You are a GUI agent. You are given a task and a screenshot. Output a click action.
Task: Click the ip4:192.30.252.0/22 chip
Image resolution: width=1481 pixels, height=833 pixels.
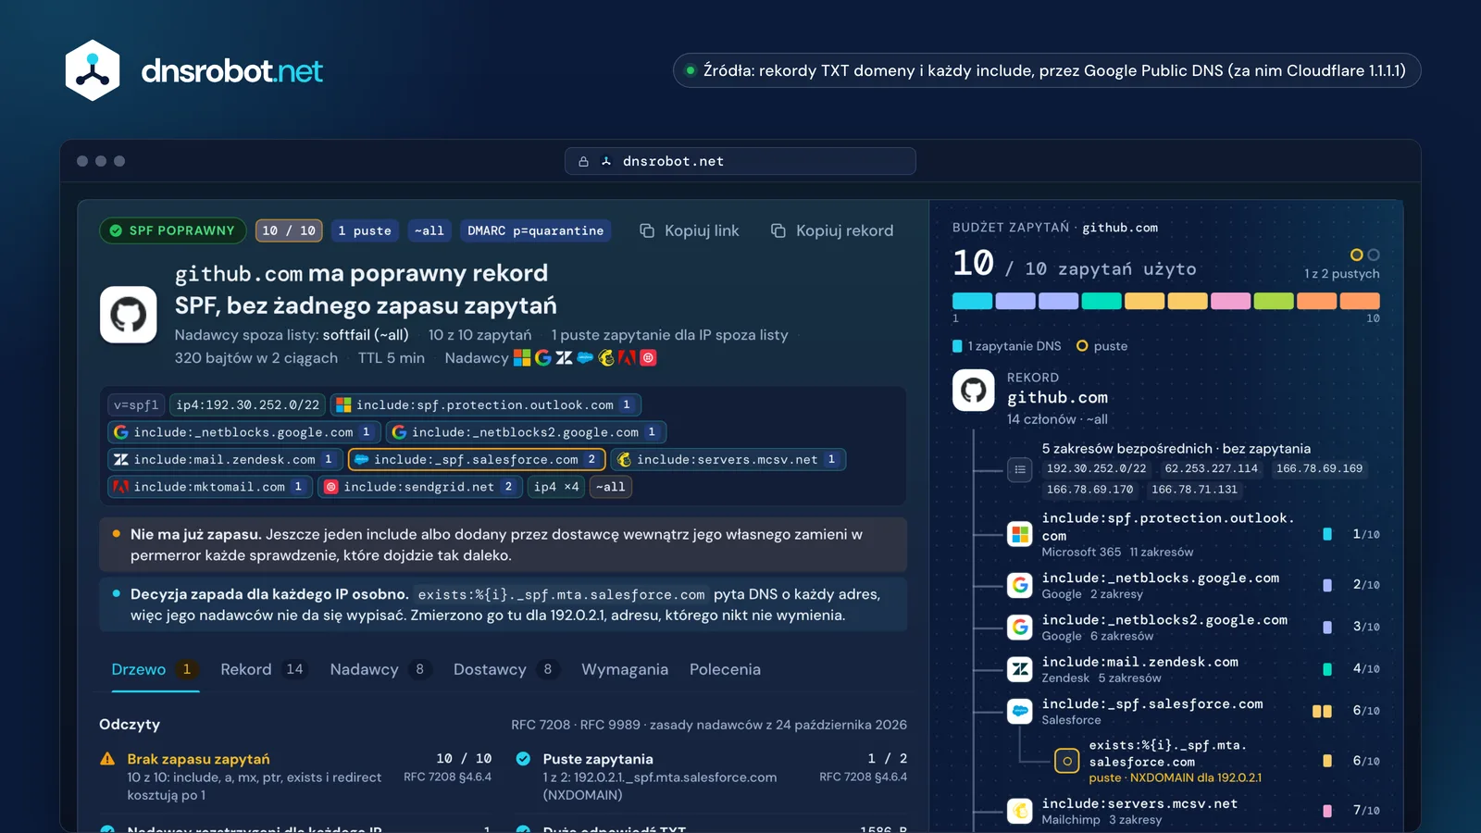(x=248, y=404)
